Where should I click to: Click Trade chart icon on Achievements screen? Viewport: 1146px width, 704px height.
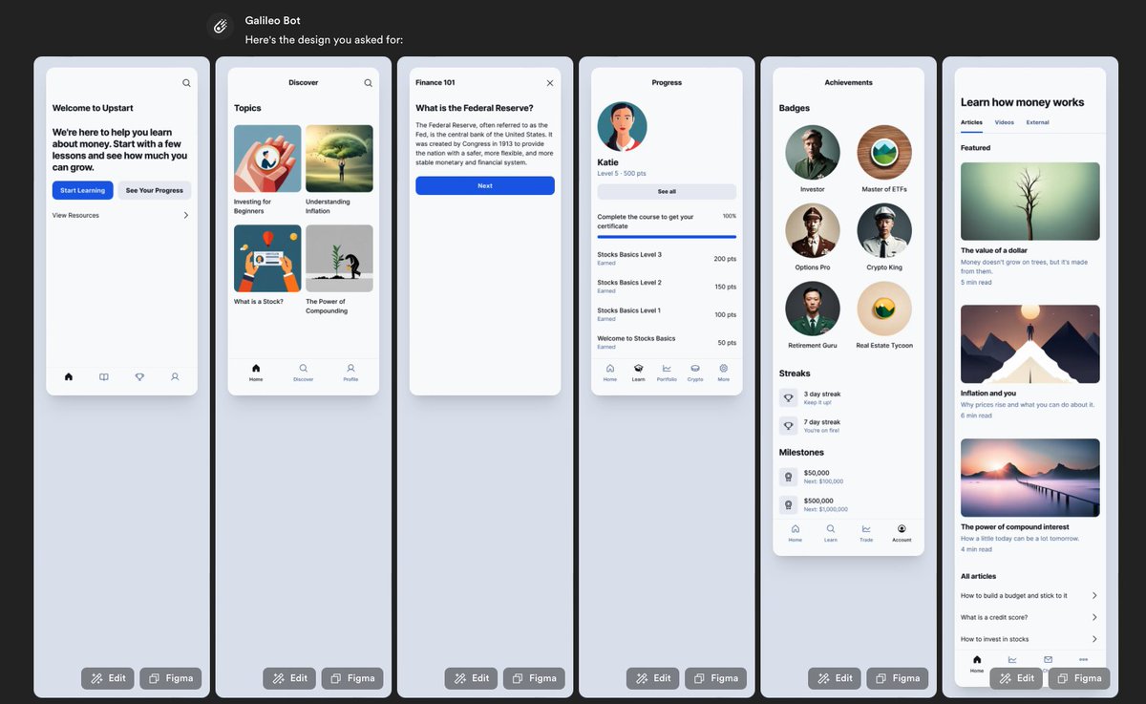(x=866, y=528)
